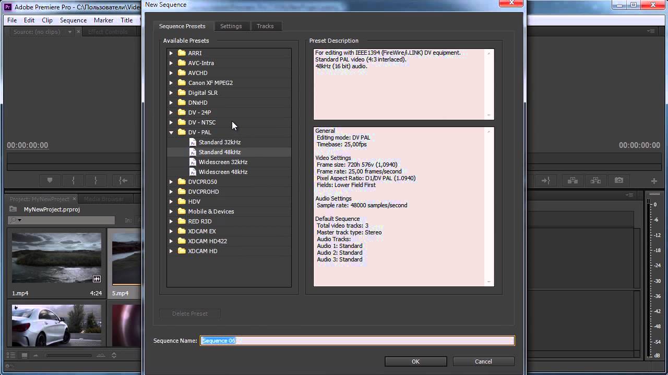This screenshot has width=668, height=375.
Task: Click the Mobile & Devices folder label
Action: pos(211,211)
